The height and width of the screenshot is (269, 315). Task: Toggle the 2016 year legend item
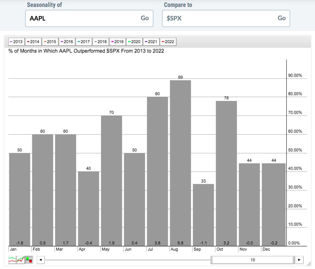(x=67, y=42)
